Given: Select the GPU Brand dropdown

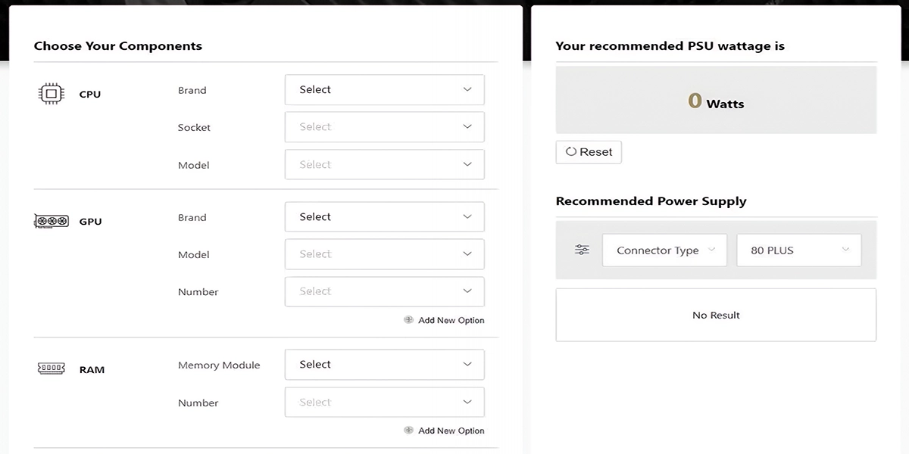Looking at the screenshot, I should [x=384, y=217].
